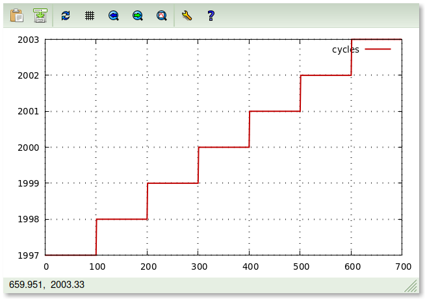Click the 100 x-axis label
The image size is (425, 299).
click(x=96, y=266)
